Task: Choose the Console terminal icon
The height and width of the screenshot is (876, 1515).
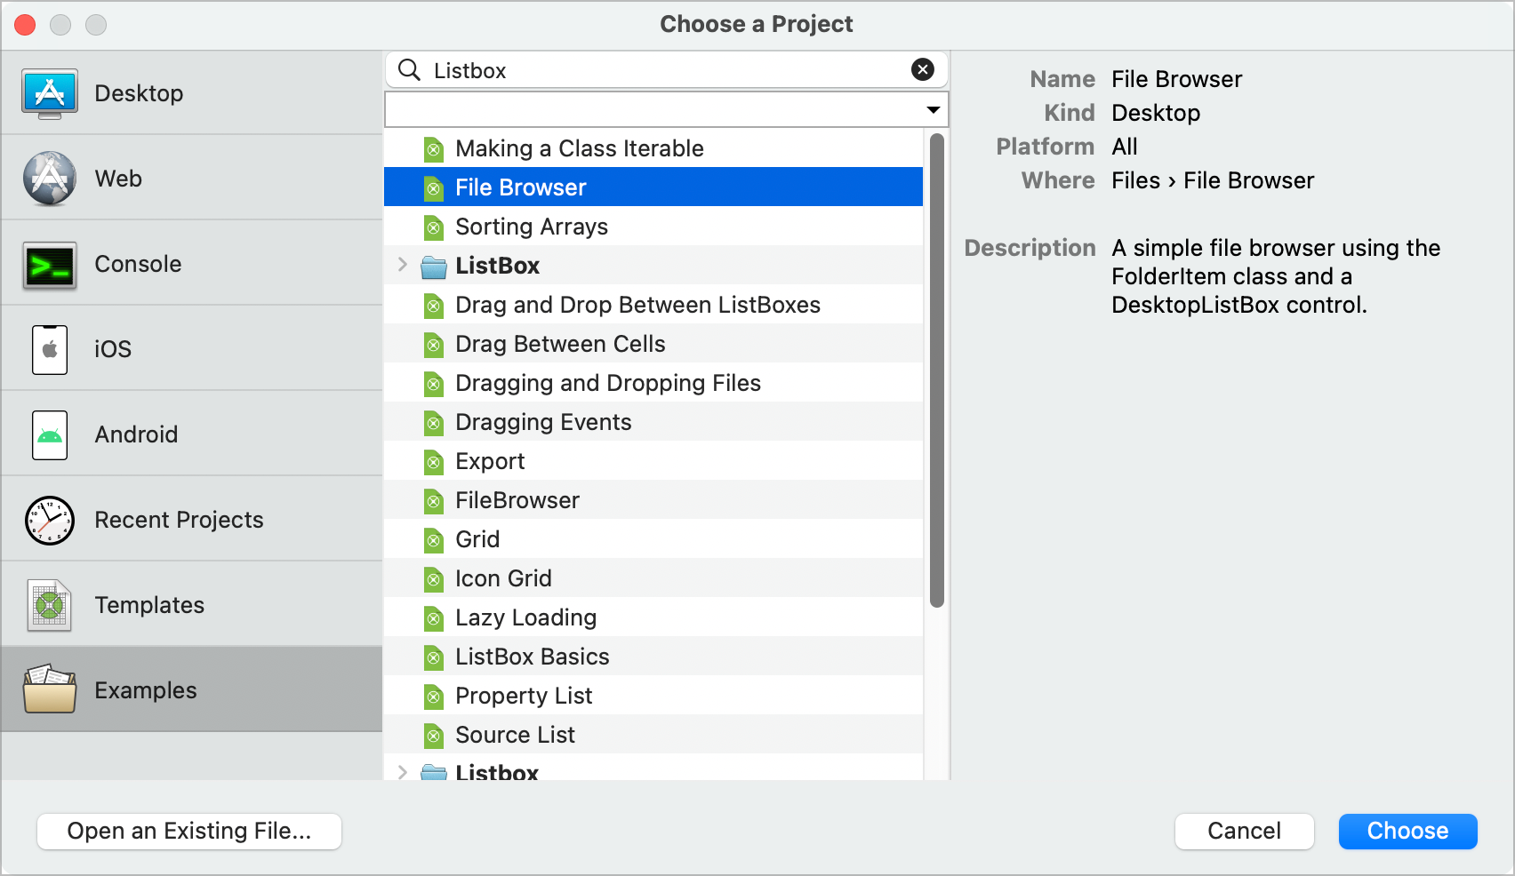Action: [x=50, y=264]
